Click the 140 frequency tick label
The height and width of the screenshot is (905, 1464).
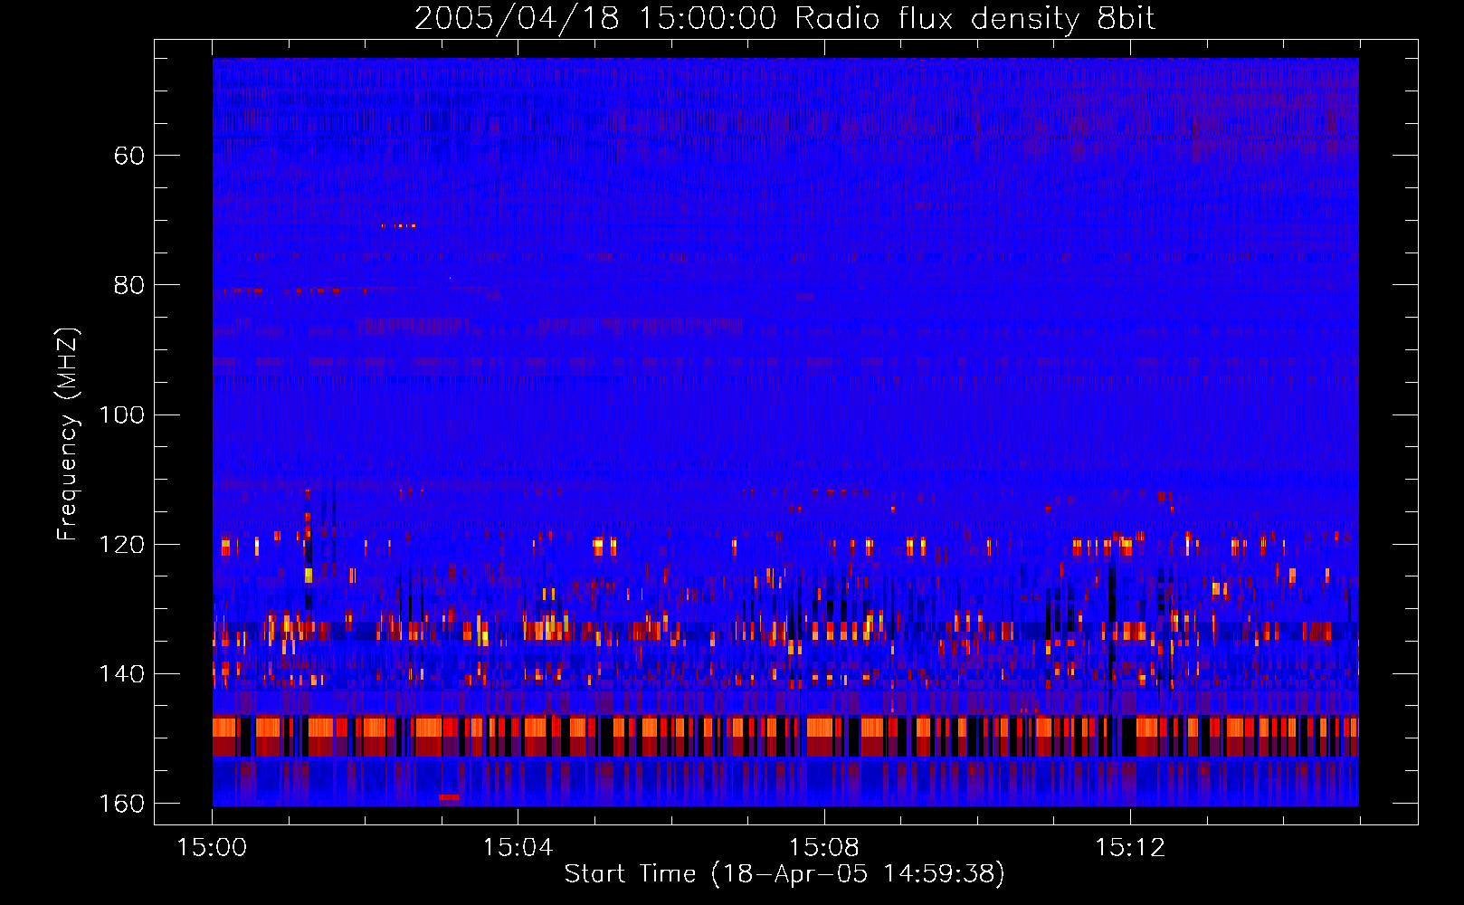click(x=122, y=674)
